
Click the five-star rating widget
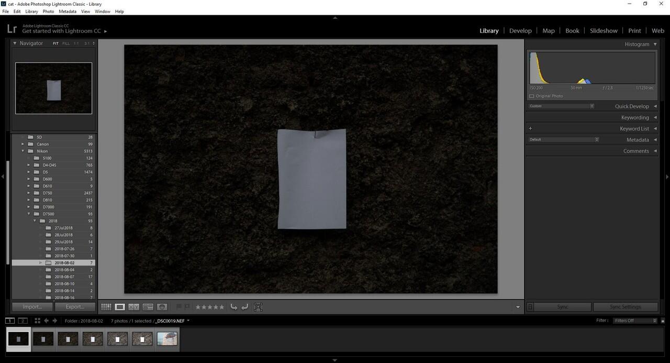209,307
